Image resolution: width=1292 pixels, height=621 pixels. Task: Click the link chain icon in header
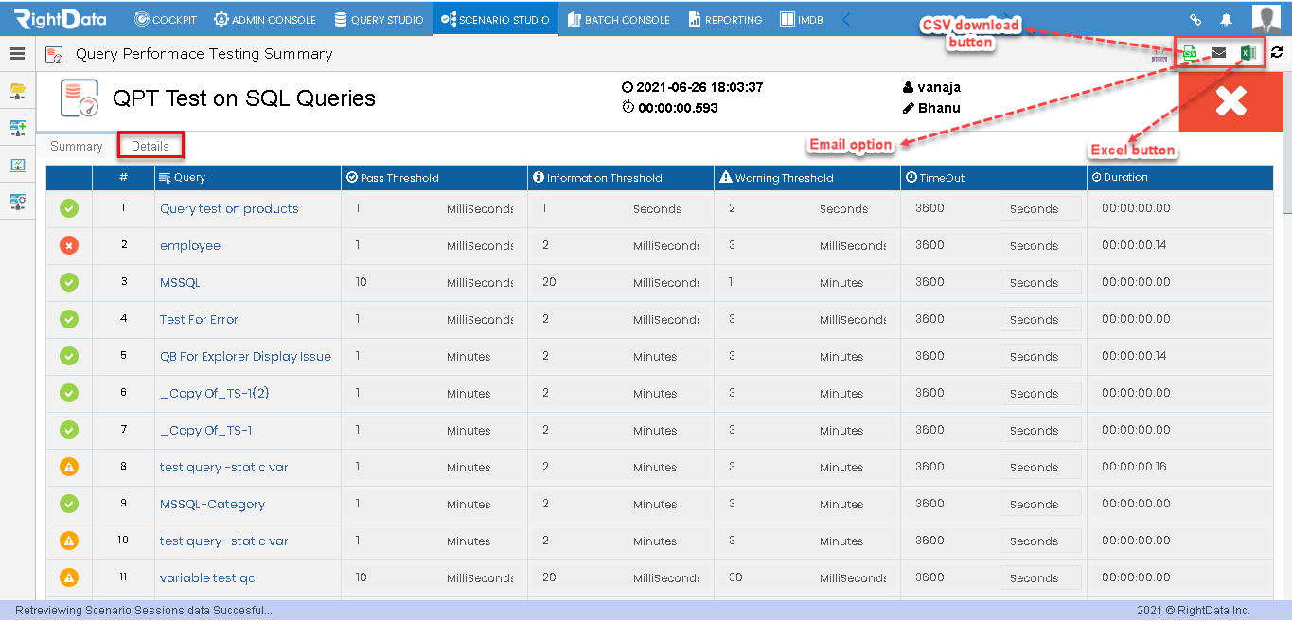1195,19
